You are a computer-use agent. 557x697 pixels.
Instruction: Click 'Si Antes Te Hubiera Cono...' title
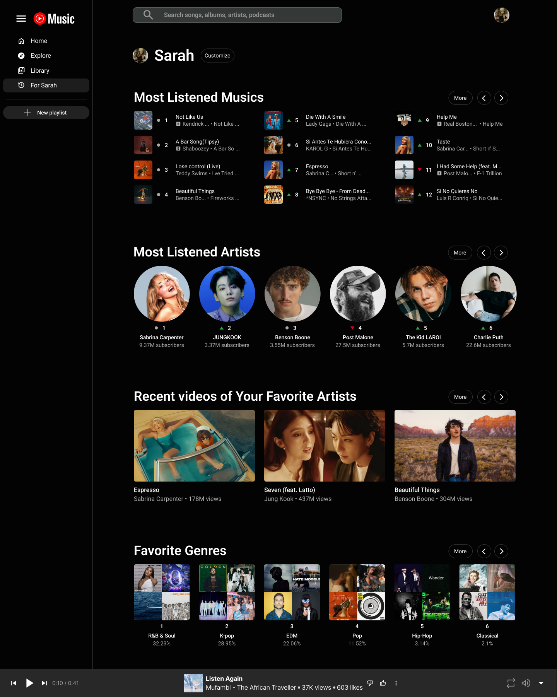(338, 142)
